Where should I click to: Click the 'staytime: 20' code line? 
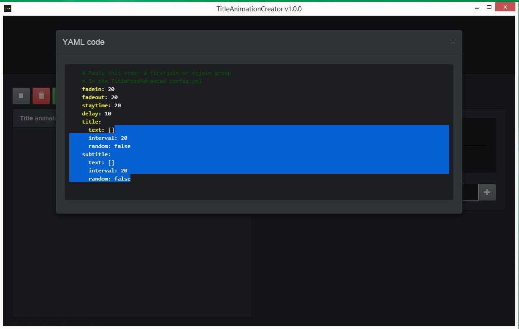point(101,105)
